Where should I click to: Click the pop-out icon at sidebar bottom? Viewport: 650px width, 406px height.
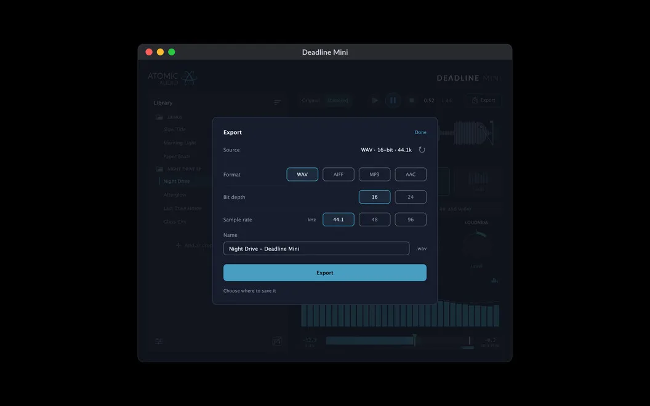click(x=277, y=341)
